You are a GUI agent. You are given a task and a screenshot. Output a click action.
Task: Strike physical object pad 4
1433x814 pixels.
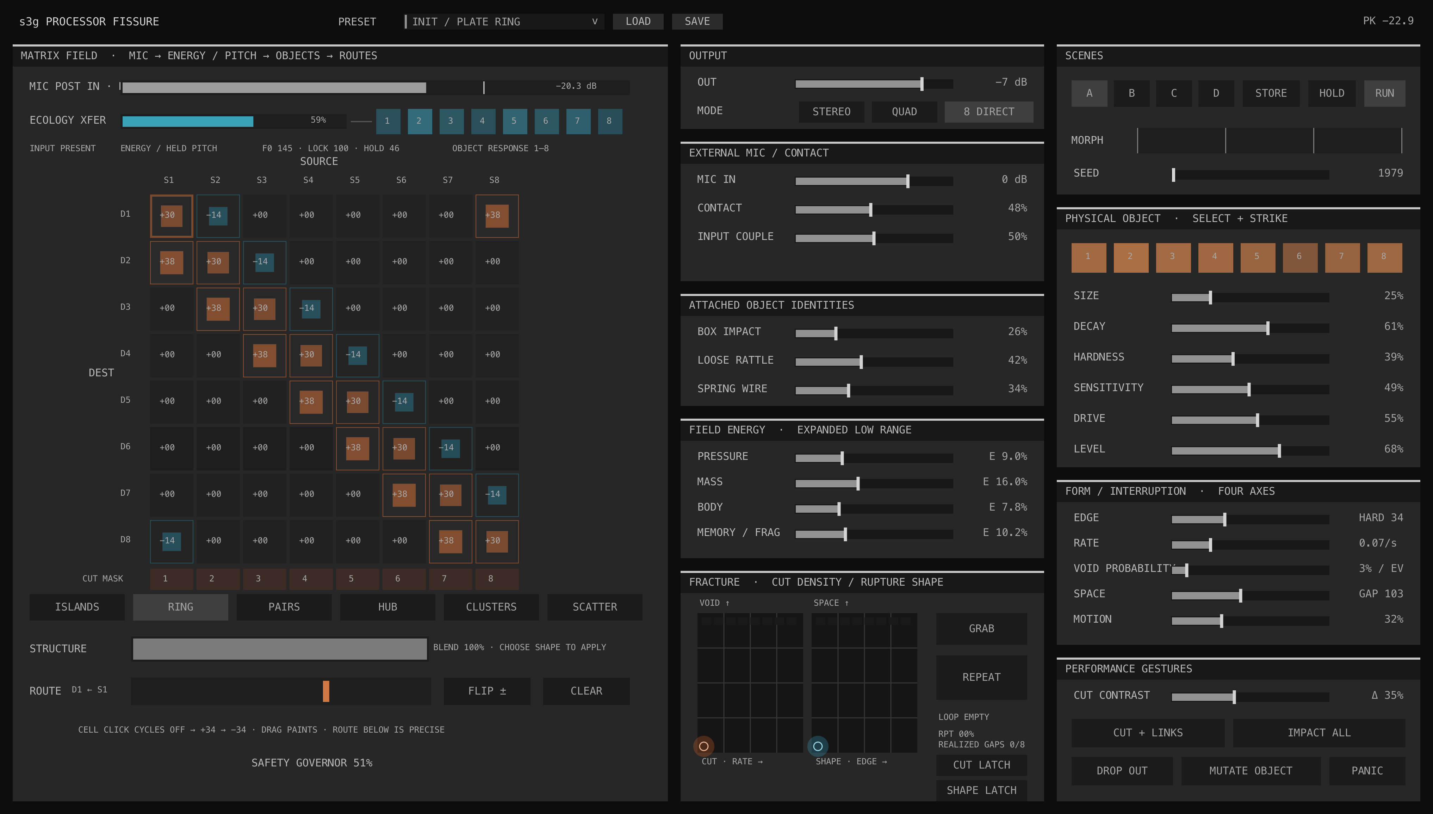1216,258
